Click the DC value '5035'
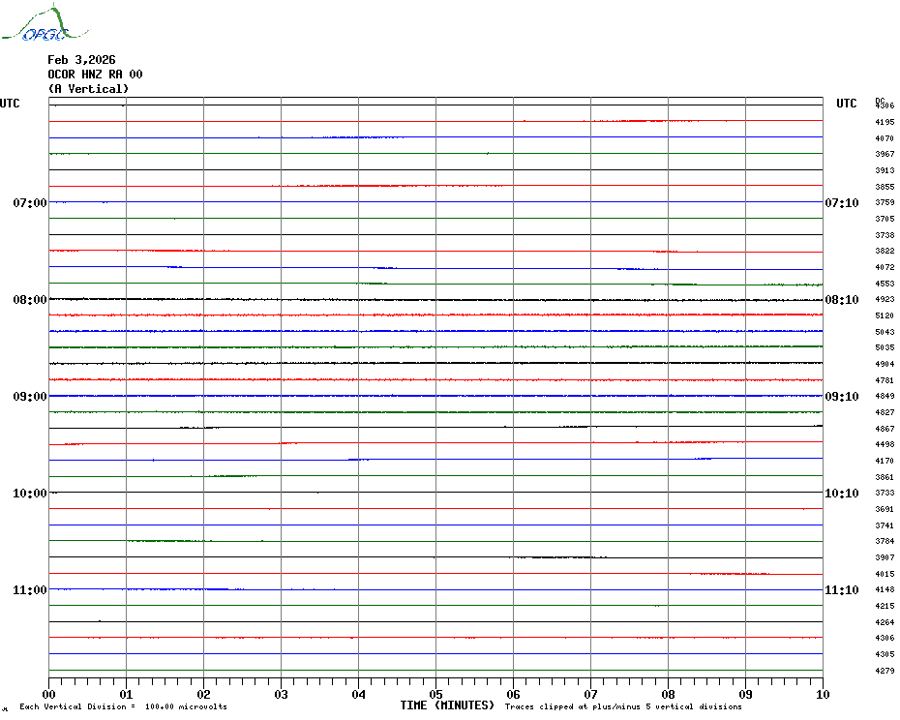 [x=885, y=347]
